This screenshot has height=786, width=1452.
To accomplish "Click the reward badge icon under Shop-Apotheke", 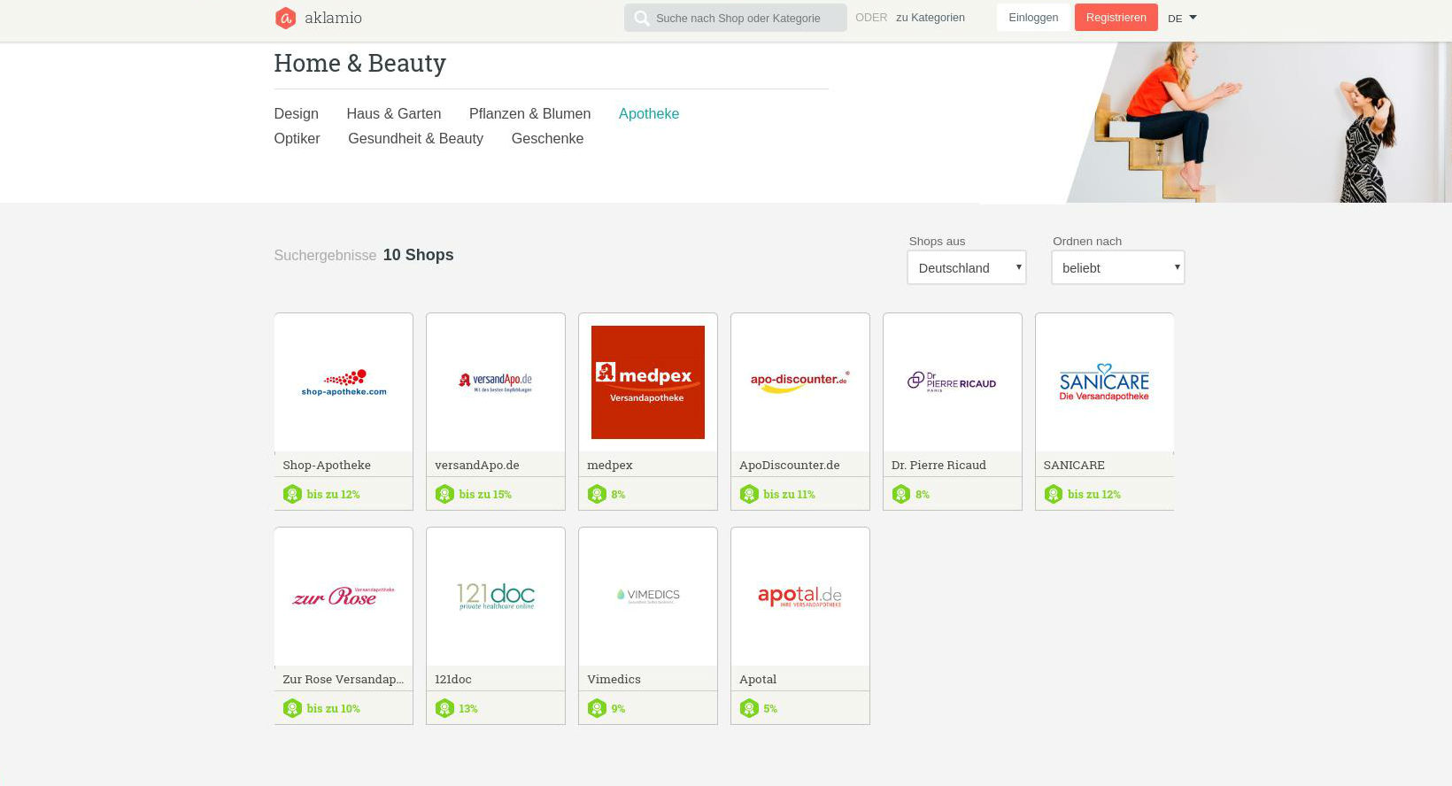I will [292, 494].
